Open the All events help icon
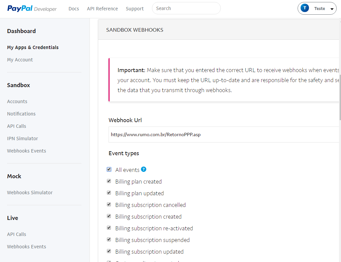The height and width of the screenshot is (262, 341). click(x=144, y=169)
